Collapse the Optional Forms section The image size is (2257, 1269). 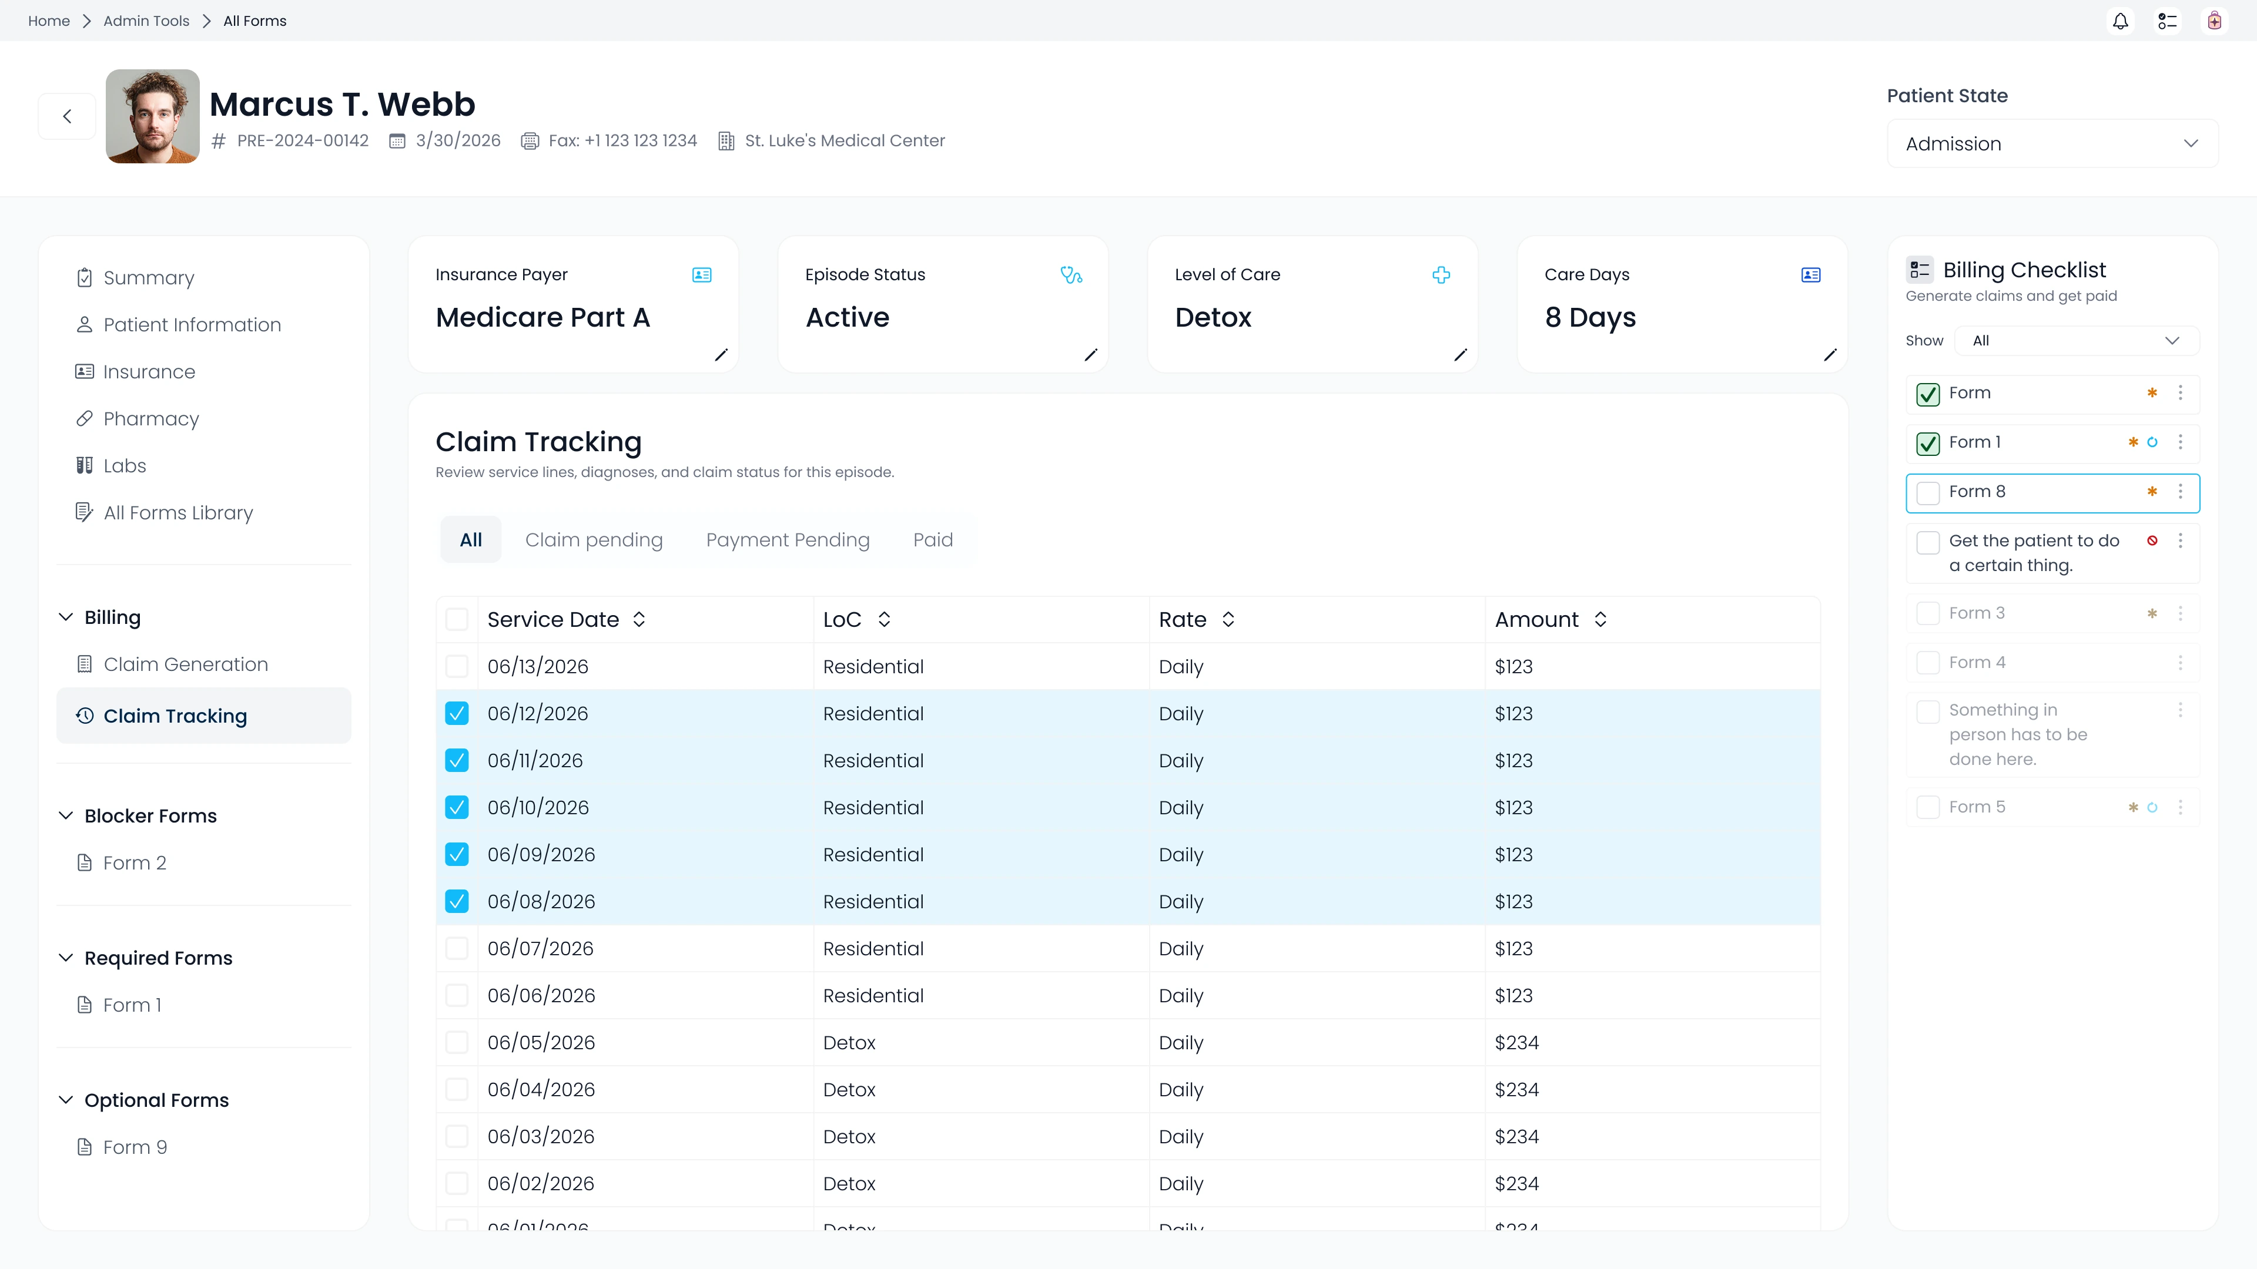(x=66, y=1100)
